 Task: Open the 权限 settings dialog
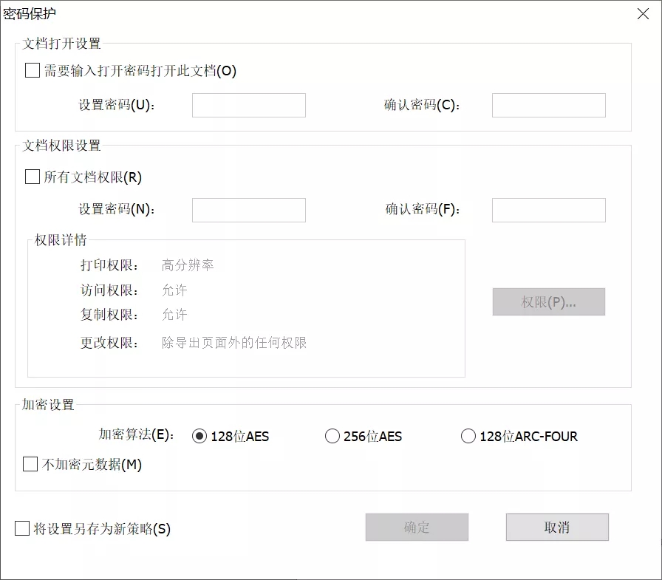(548, 301)
